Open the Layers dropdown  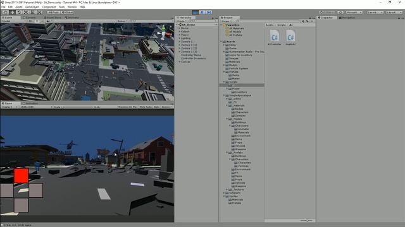375,12
